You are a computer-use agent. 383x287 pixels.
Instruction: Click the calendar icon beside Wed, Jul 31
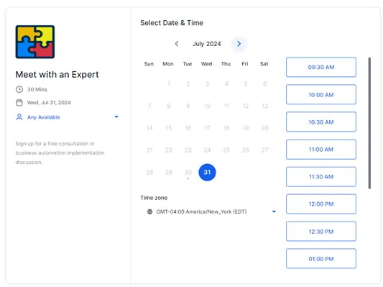tap(19, 102)
